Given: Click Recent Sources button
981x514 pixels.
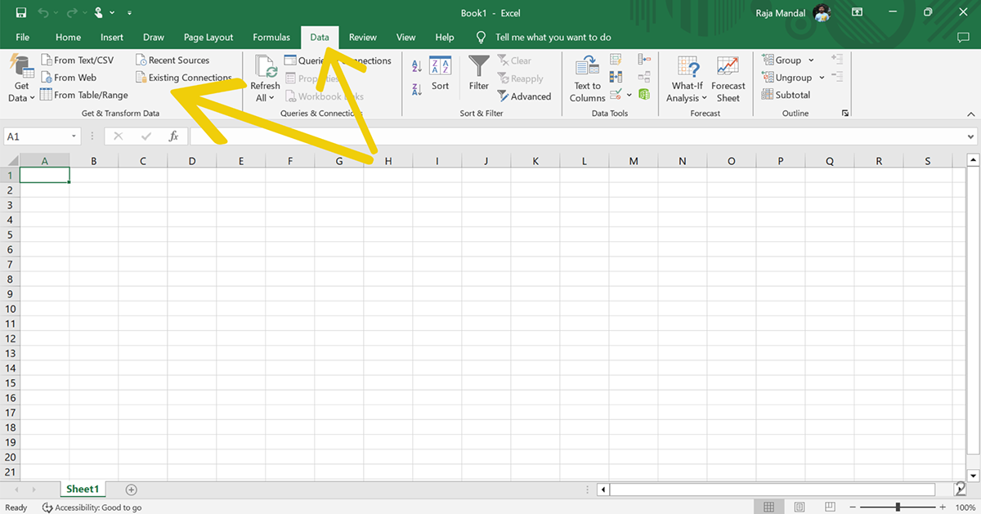Looking at the screenshot, I should 172,60.
